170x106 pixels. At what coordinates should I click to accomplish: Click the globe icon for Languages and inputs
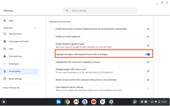[x=5, y=41]
